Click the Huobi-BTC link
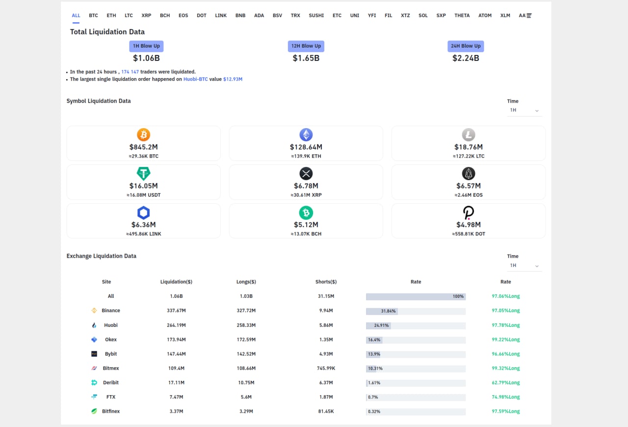 pos(196,79)
